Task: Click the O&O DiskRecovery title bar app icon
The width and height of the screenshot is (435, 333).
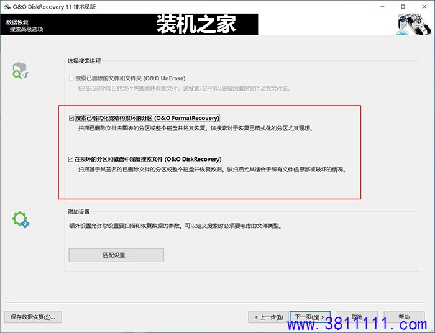Action: tap(7, 7)
